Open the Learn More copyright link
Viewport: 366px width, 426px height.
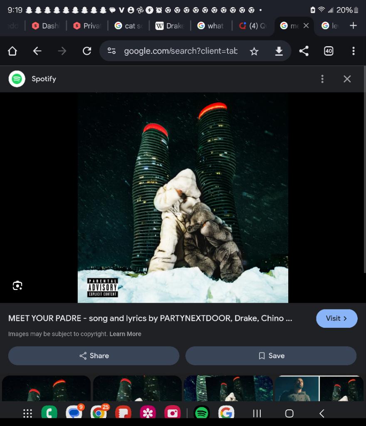click(125, 334)
